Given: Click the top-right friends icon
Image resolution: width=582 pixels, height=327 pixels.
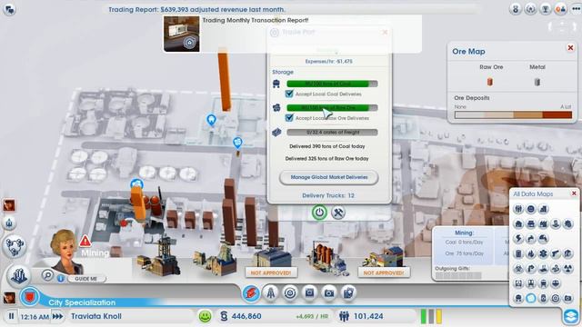Looking at the screenshot, I should pyautogui.click(x=560, y=9).
